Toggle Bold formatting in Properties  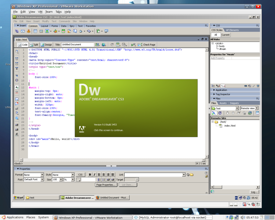pos(90,175)
